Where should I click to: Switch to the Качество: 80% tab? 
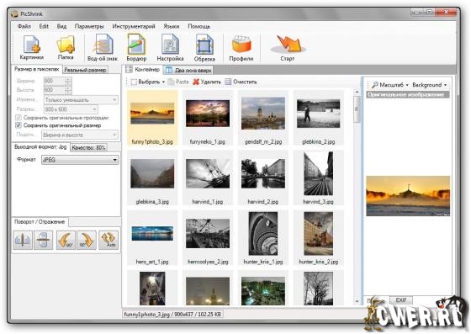(x=88, y=147)
